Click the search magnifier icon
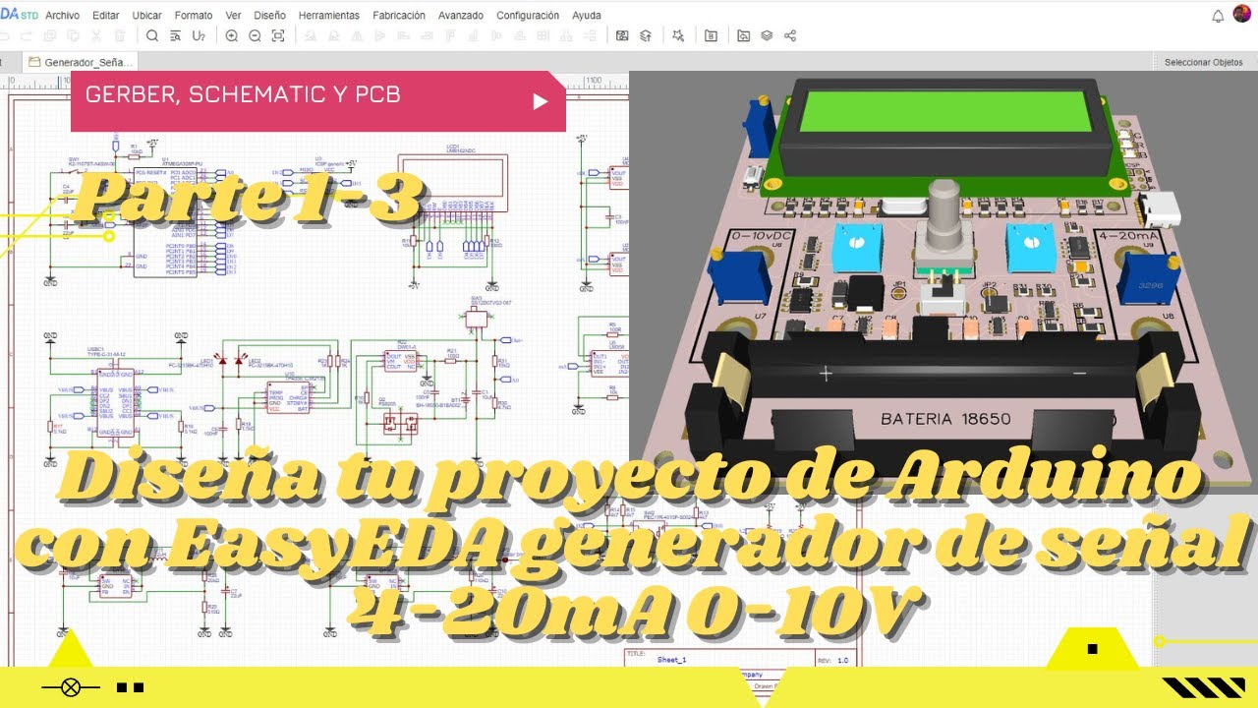This screenshot has width=1258, height=708. coord(152,35)
